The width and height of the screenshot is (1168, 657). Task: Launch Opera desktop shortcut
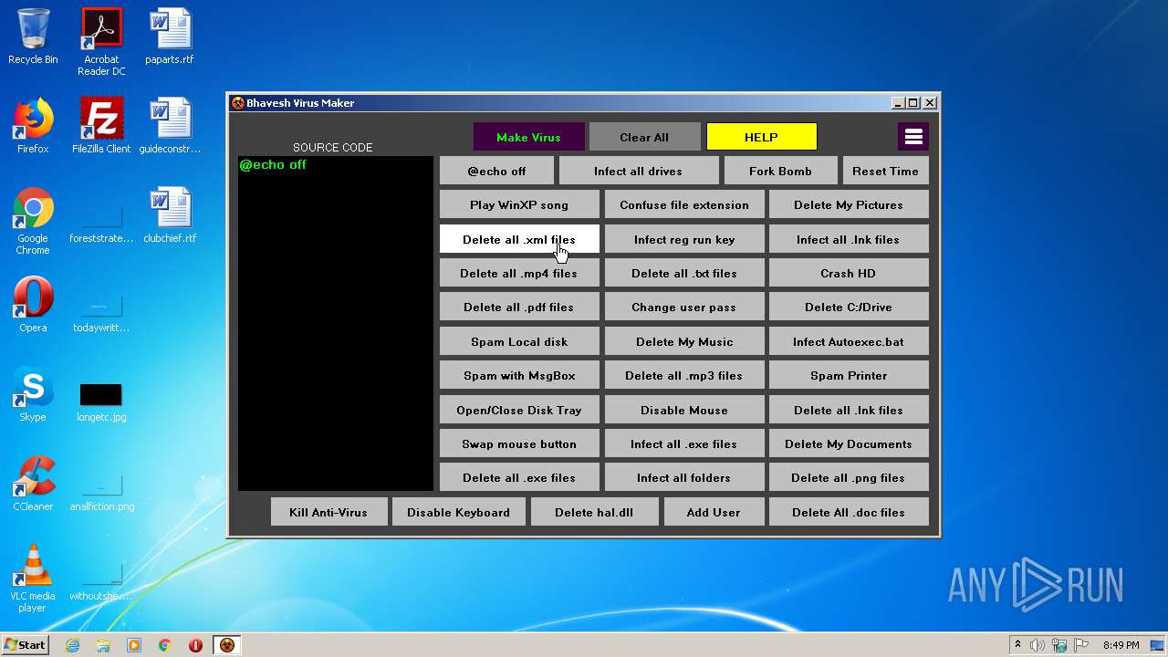click(x=33, y=305)
